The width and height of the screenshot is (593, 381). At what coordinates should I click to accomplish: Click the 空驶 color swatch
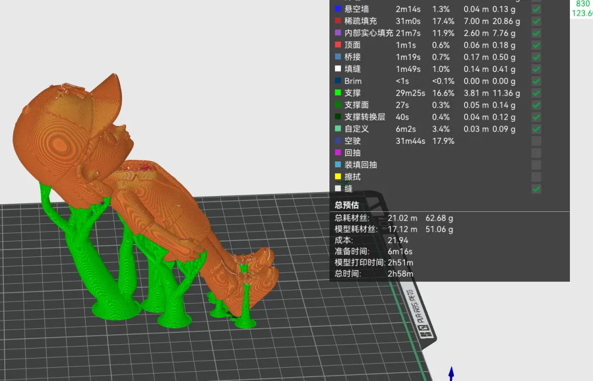pos(338,141)
